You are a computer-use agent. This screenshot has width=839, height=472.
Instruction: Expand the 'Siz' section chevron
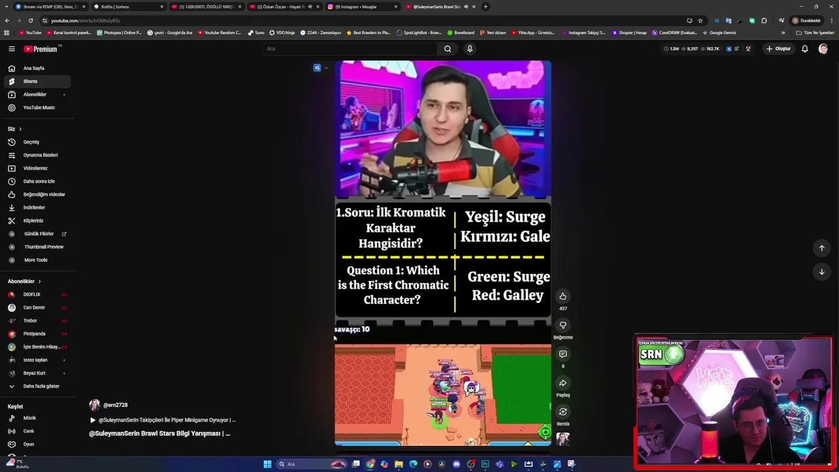[20, 129]
